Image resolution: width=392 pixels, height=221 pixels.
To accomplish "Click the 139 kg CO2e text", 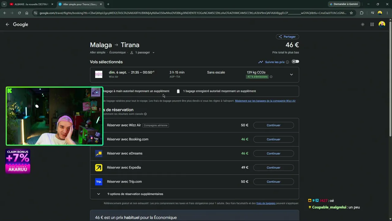I will point(256,72).
